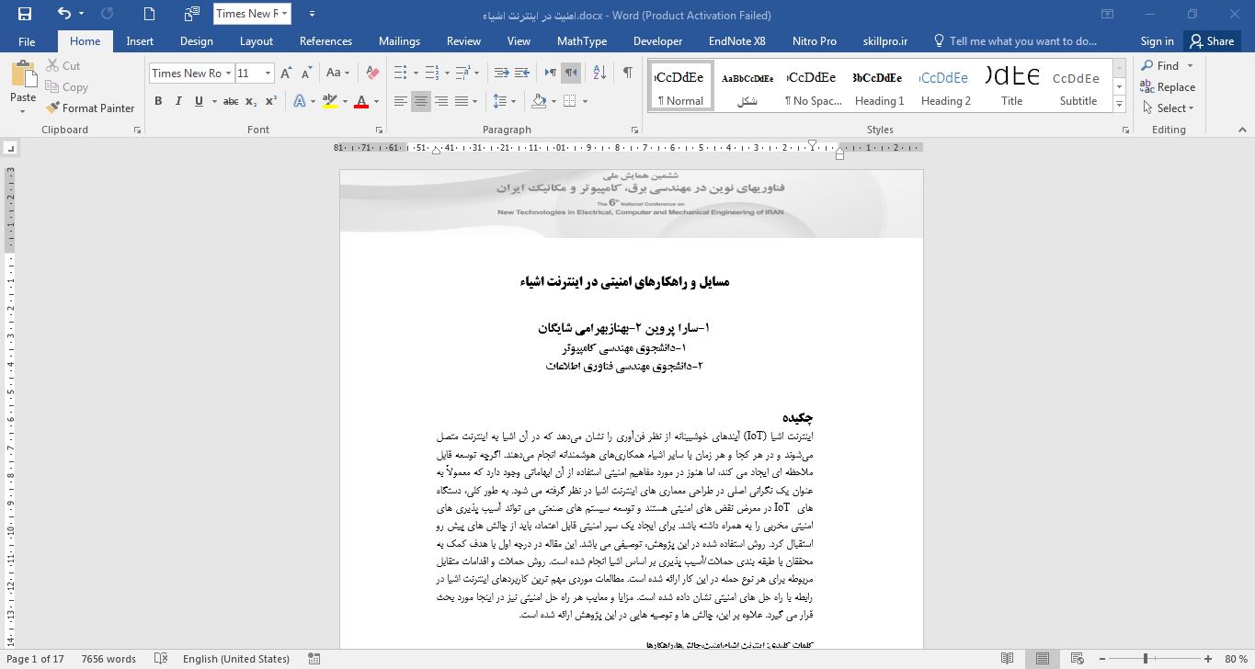
Task: Toggle Underline formatting
Action: click(x=199, y=101)
